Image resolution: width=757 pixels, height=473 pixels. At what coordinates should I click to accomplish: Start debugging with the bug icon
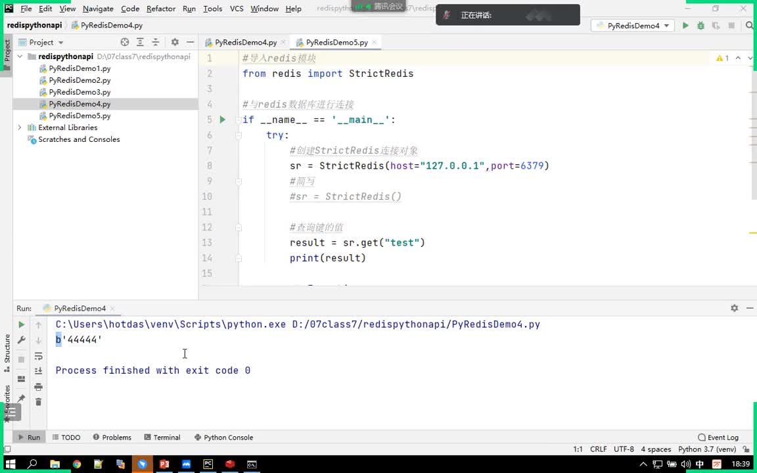click(700, 26)
